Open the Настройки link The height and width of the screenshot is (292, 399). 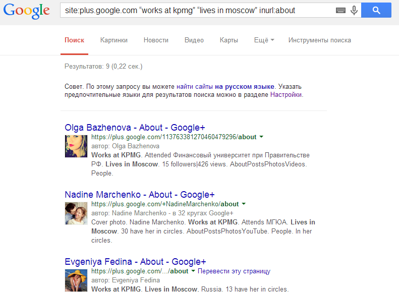click(x=286, y=95)
